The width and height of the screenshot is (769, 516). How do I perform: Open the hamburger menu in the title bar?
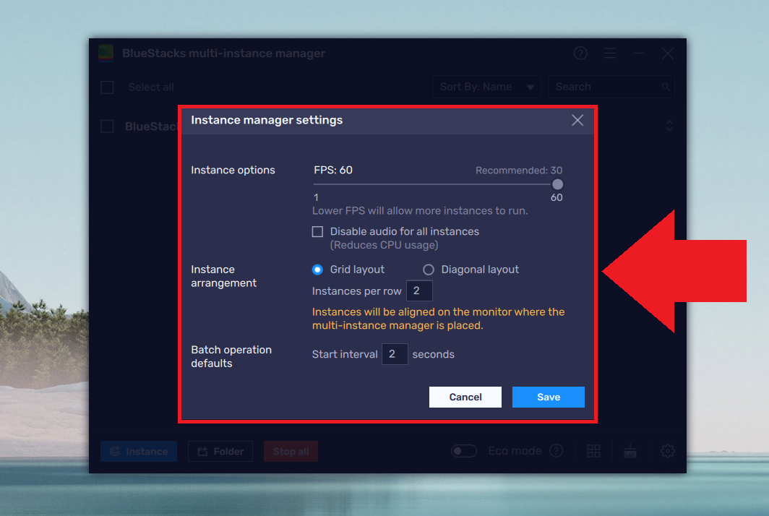[610, 53]
